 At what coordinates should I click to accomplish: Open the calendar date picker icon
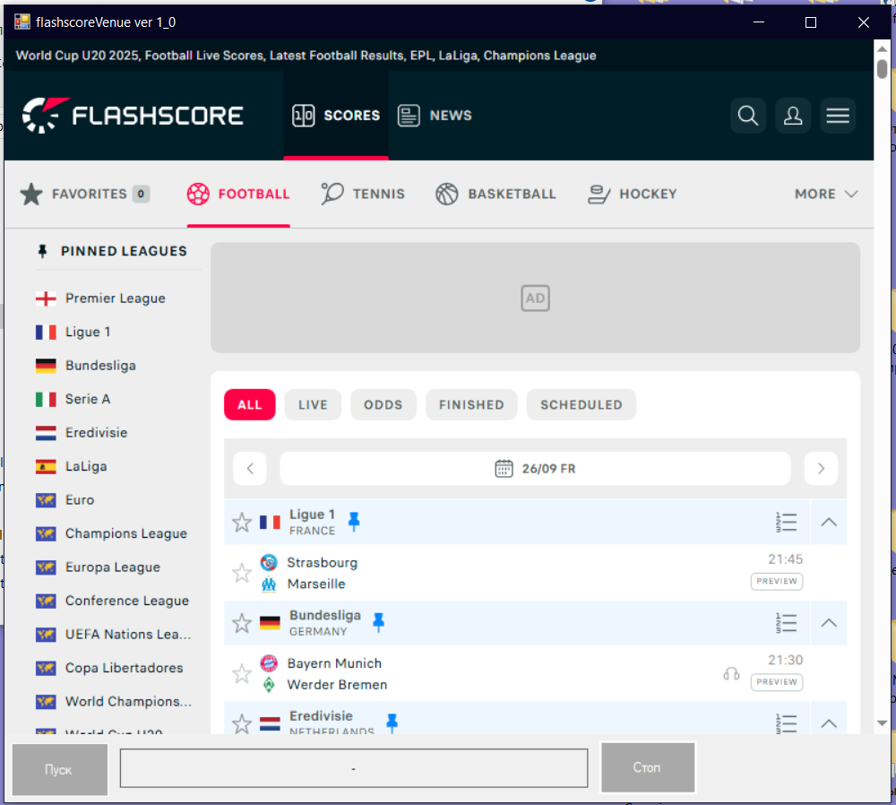(504, 468)
